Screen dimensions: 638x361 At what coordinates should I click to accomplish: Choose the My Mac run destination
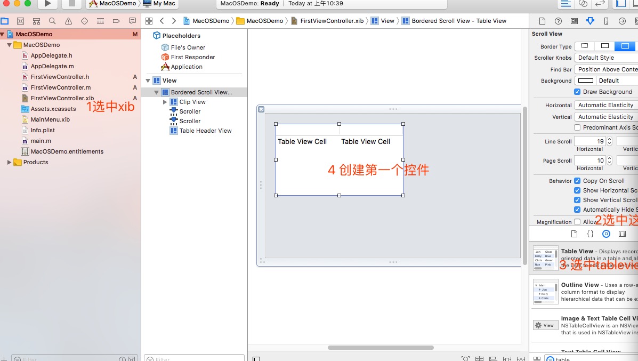coord(159,3)
